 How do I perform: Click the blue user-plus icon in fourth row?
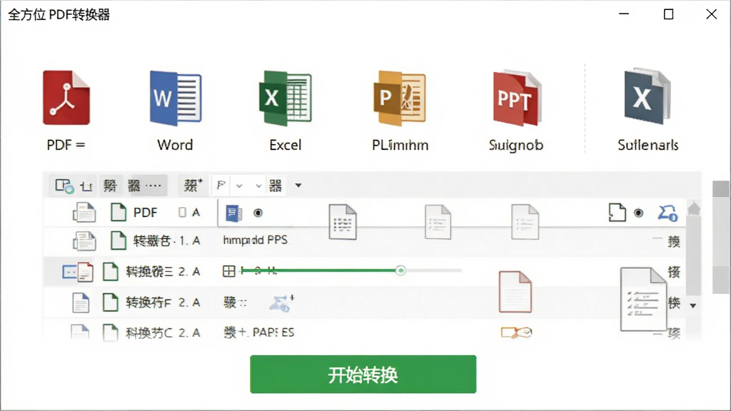(x=281, y=303)
